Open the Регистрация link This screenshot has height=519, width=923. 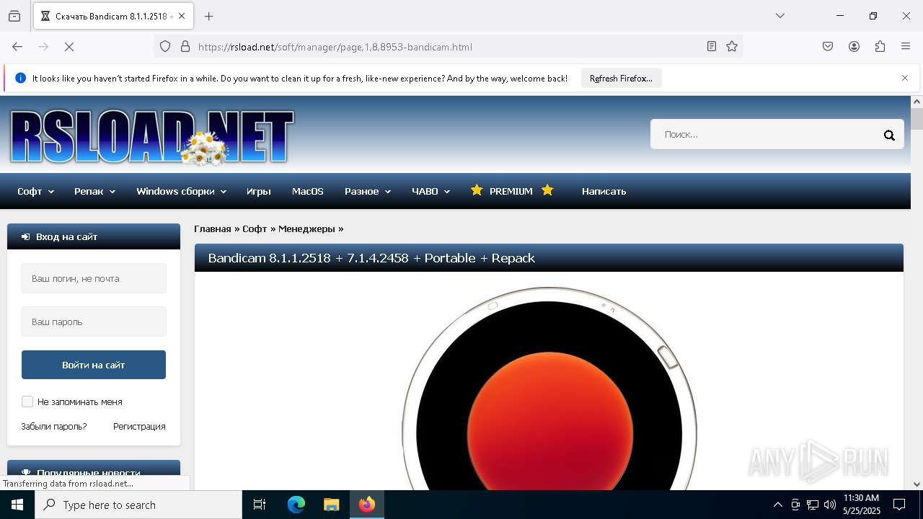click(139, 426)
